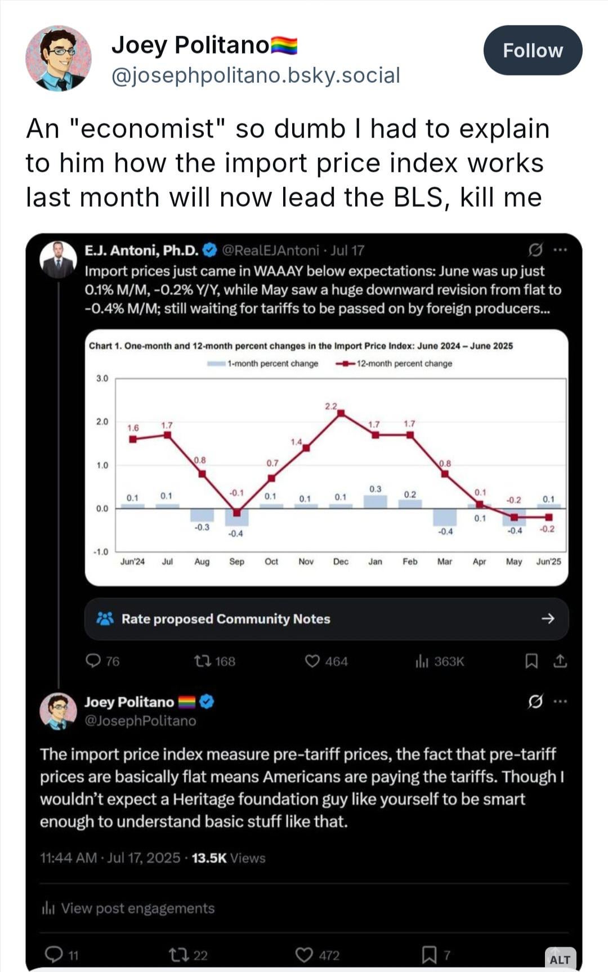Screen dimensions: 608x972
Task: Open Rate proposed Community Notes arrow
Action: (547, 618)
